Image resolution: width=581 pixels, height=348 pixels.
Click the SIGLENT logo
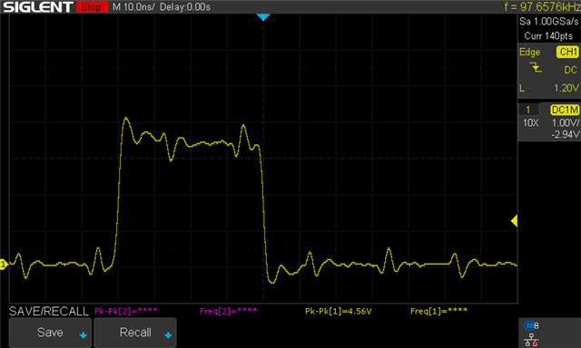pos(38,7)
